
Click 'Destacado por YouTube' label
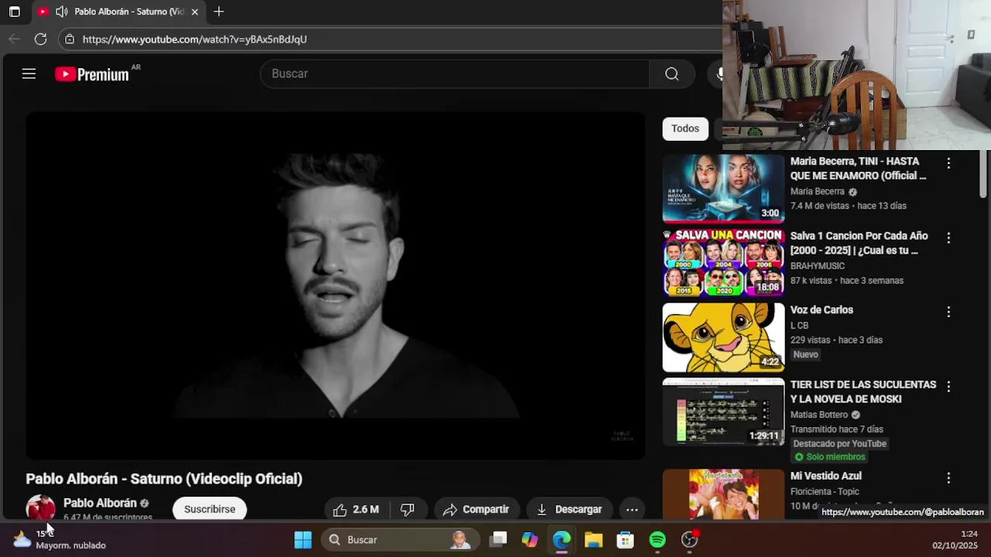click(x=839, y=443)
